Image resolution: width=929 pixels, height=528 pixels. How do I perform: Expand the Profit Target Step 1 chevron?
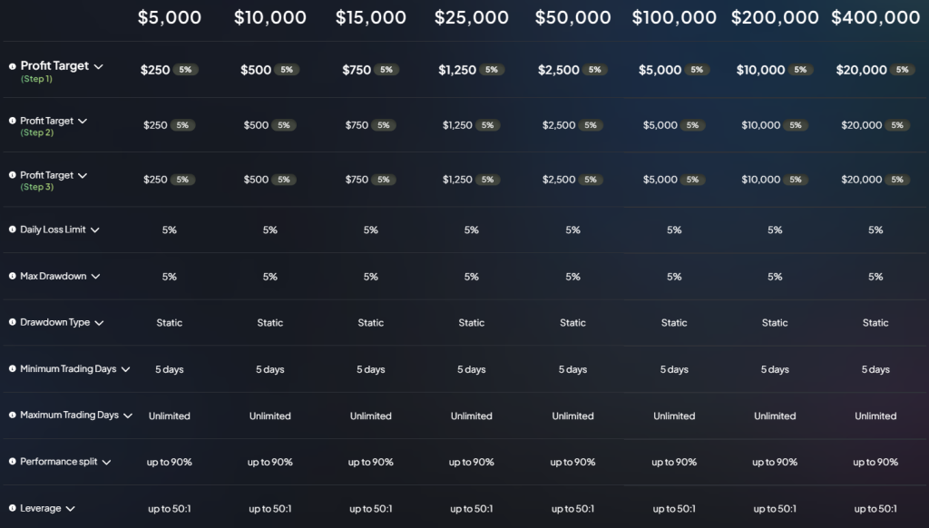(x=98, y=67)
